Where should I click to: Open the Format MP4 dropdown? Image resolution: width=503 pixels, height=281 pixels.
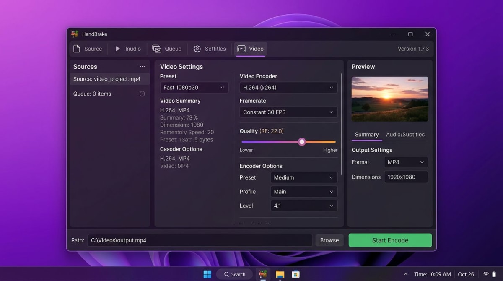tap(406, 162)
